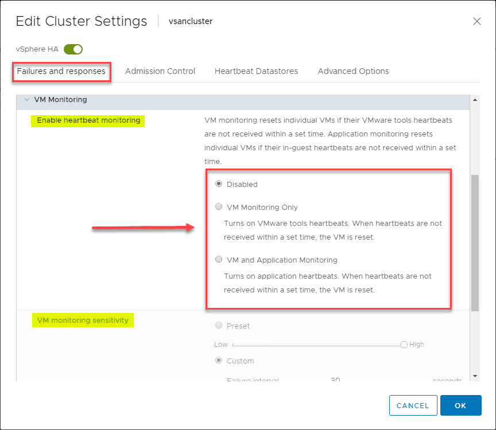Click the VM monitoring sensitivity label
The width and height of the screenshot is (496, 430).
click(83, 320)
